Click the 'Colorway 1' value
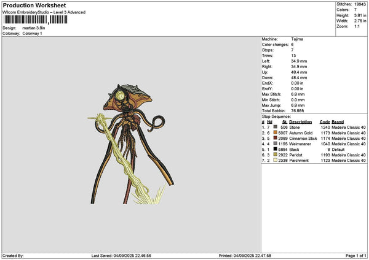 tap(32, 34)
